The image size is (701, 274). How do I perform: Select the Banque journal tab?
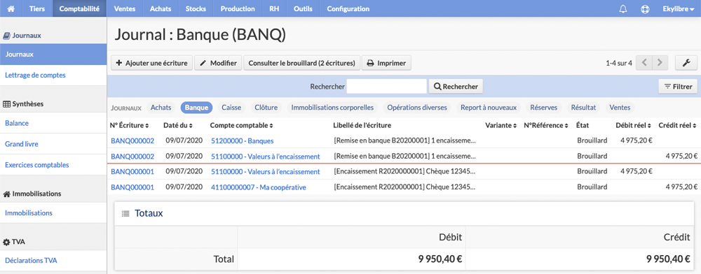coord(197,108)
